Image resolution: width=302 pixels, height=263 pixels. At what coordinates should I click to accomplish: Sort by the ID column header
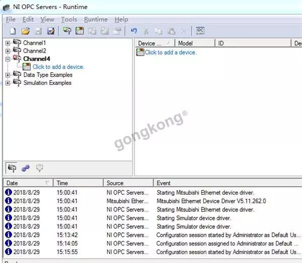(253, 43)
